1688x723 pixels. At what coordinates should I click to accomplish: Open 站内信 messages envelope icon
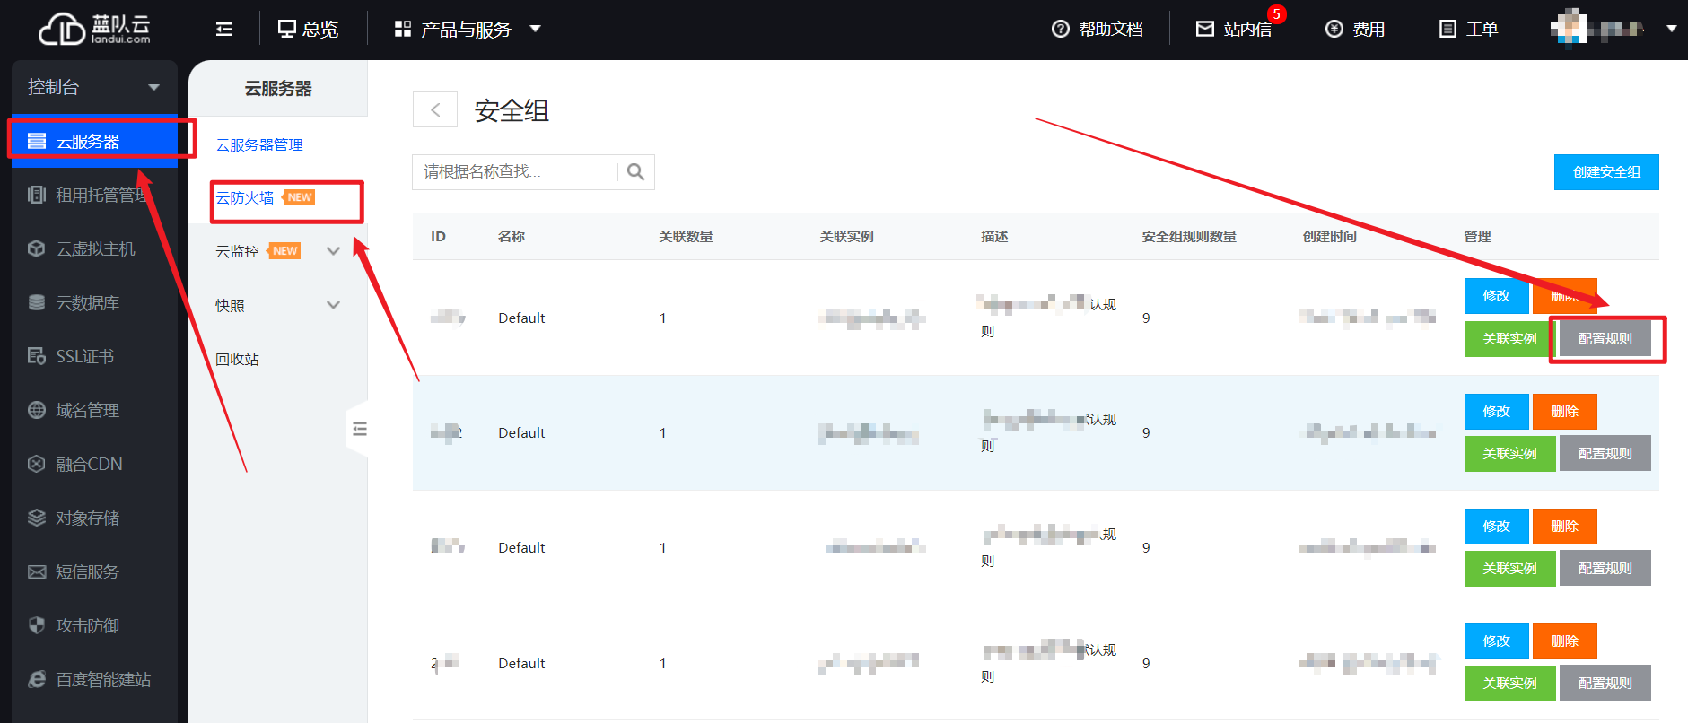coord(1204,30)
